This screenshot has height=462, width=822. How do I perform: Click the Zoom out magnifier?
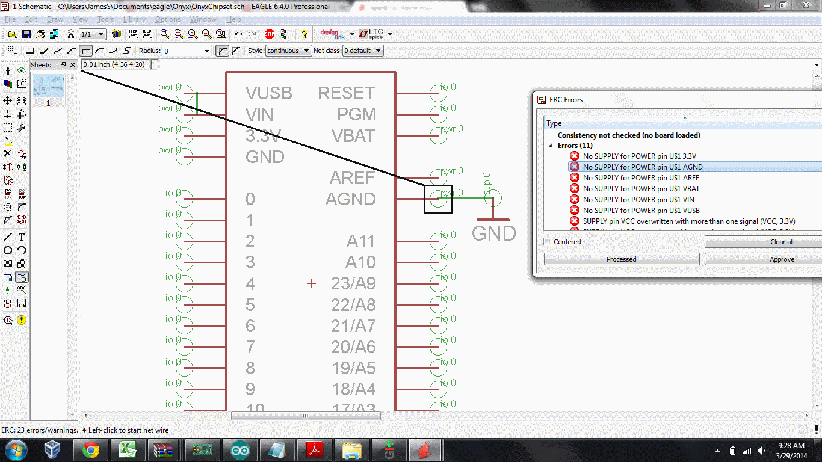pos(193,34)
